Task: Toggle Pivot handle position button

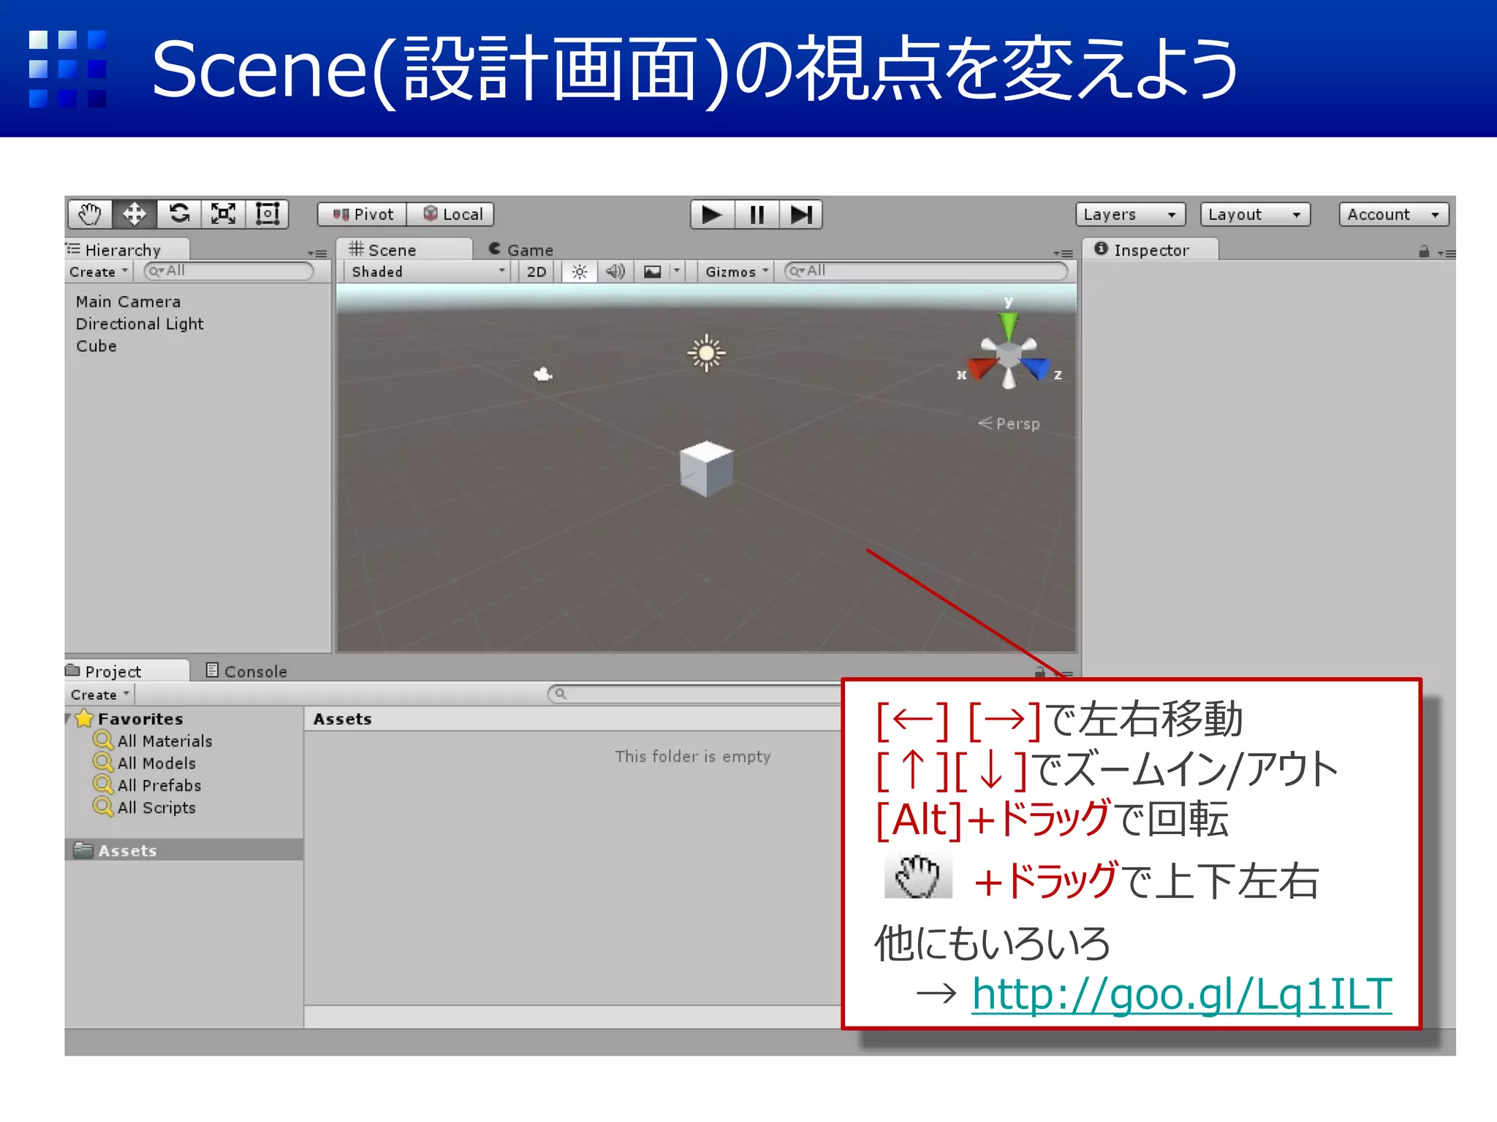Action: pos(363,215)
